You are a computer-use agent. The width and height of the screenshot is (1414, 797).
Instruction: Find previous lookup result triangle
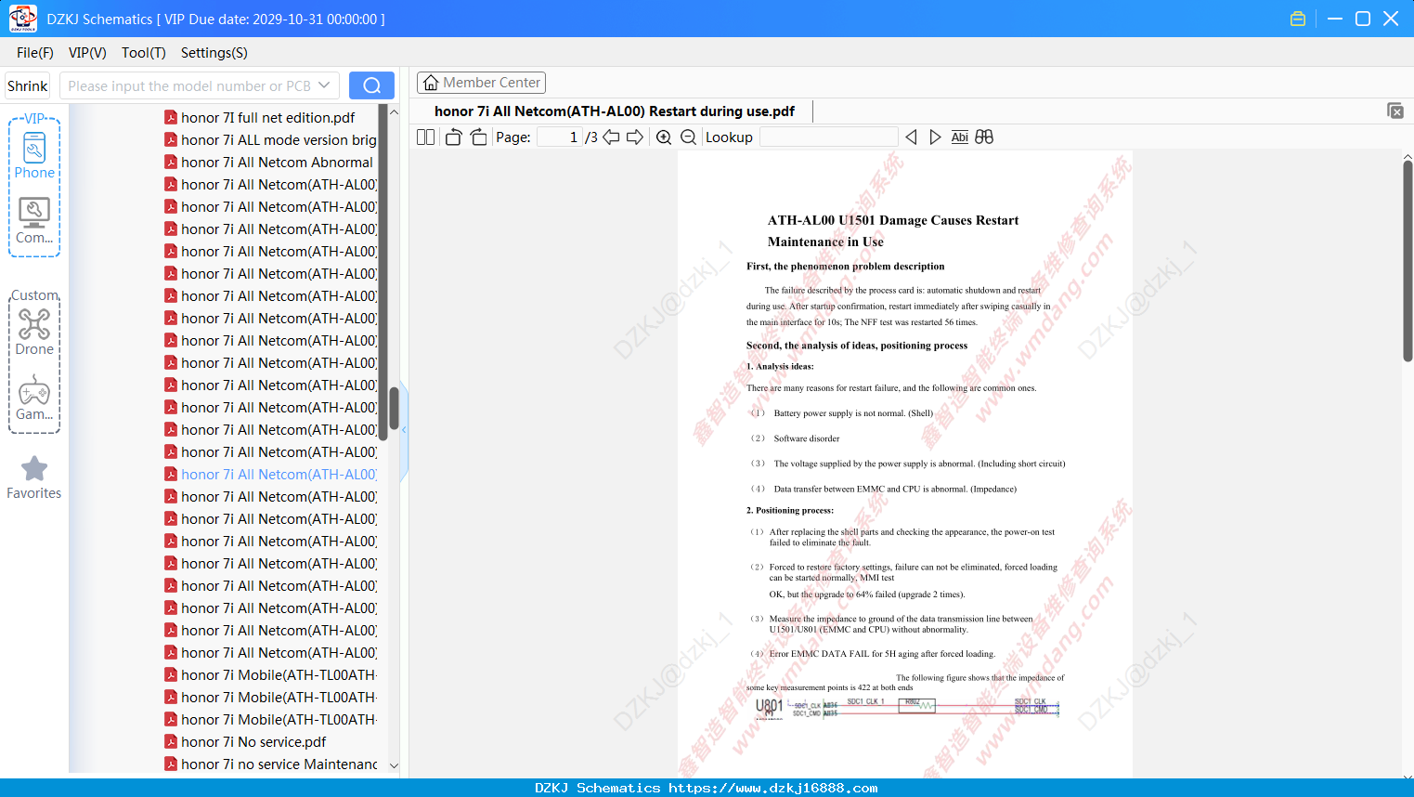911,137
